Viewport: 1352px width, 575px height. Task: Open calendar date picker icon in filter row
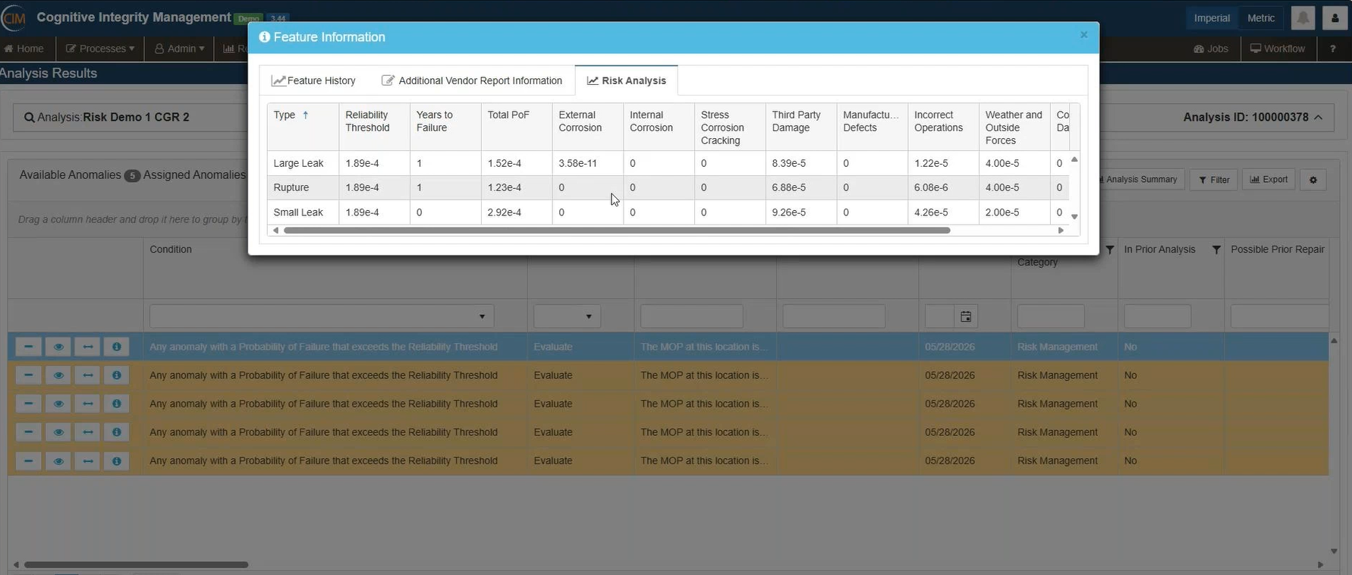point(966,316)
